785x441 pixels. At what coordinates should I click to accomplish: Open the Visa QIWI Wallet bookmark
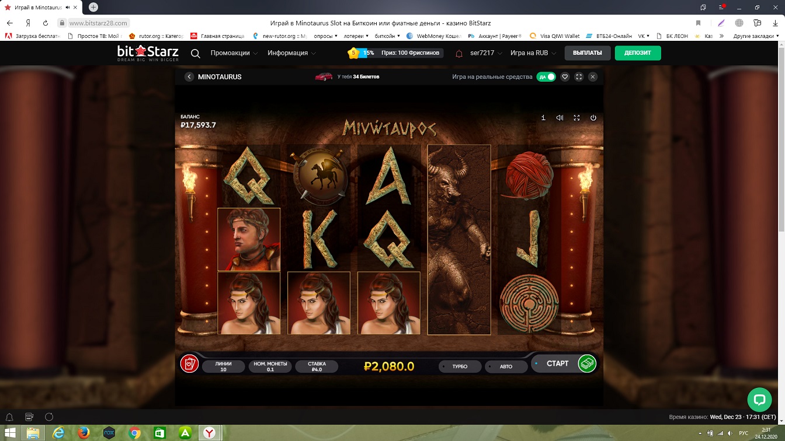pyautogui.click(x=555, y=36)
